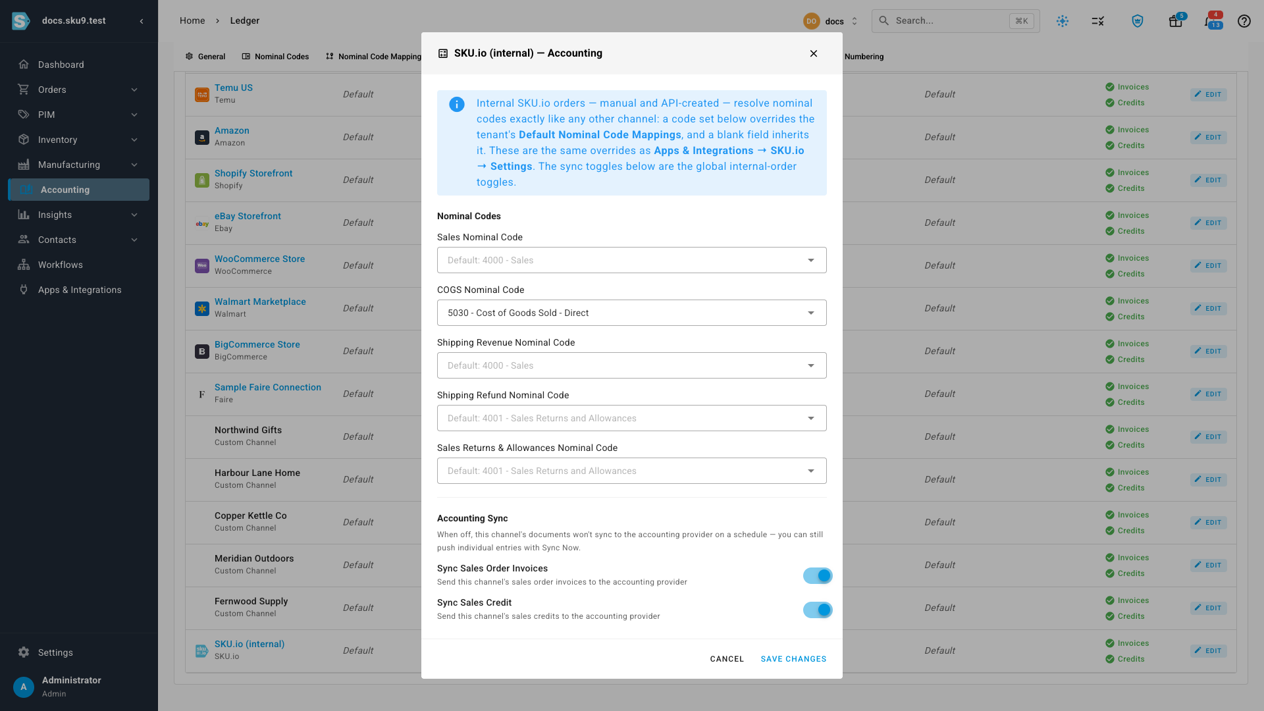
Task: Open the help question mark icon
Action: 1244,21
